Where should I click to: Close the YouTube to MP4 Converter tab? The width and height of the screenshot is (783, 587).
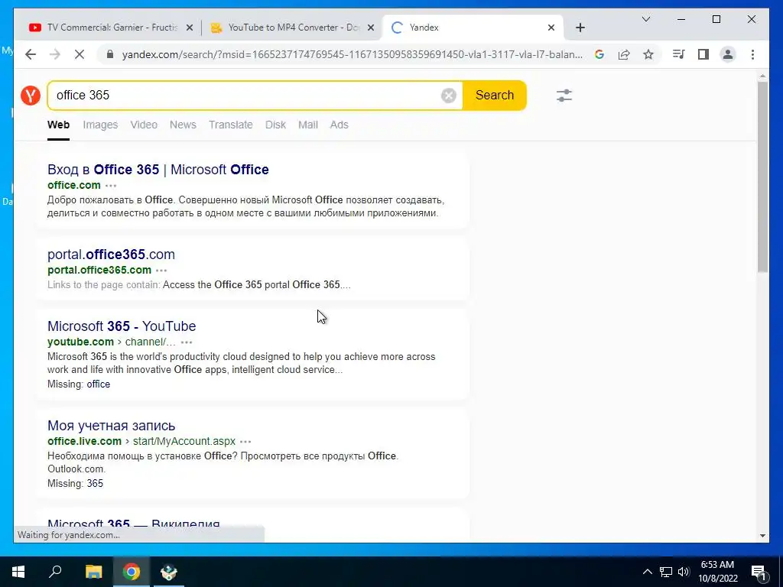coord(371,28)
